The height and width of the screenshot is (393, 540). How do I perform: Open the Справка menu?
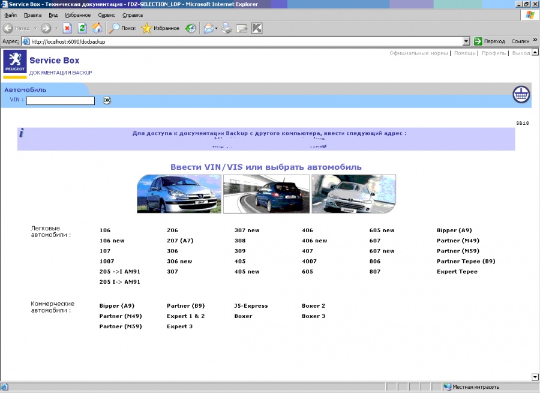133,15
